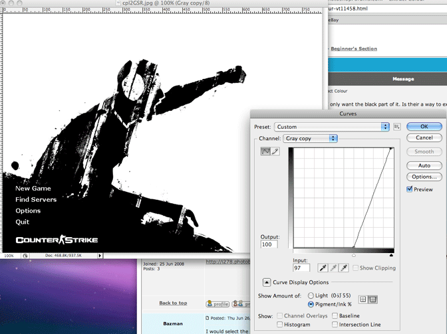
Task: Select Pigment/Ink % radio button
Action: [x=311, y=304]
